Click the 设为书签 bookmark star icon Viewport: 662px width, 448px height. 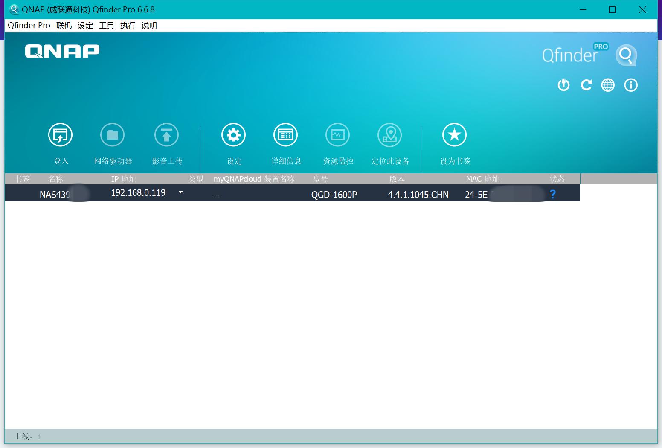point(455,135)
